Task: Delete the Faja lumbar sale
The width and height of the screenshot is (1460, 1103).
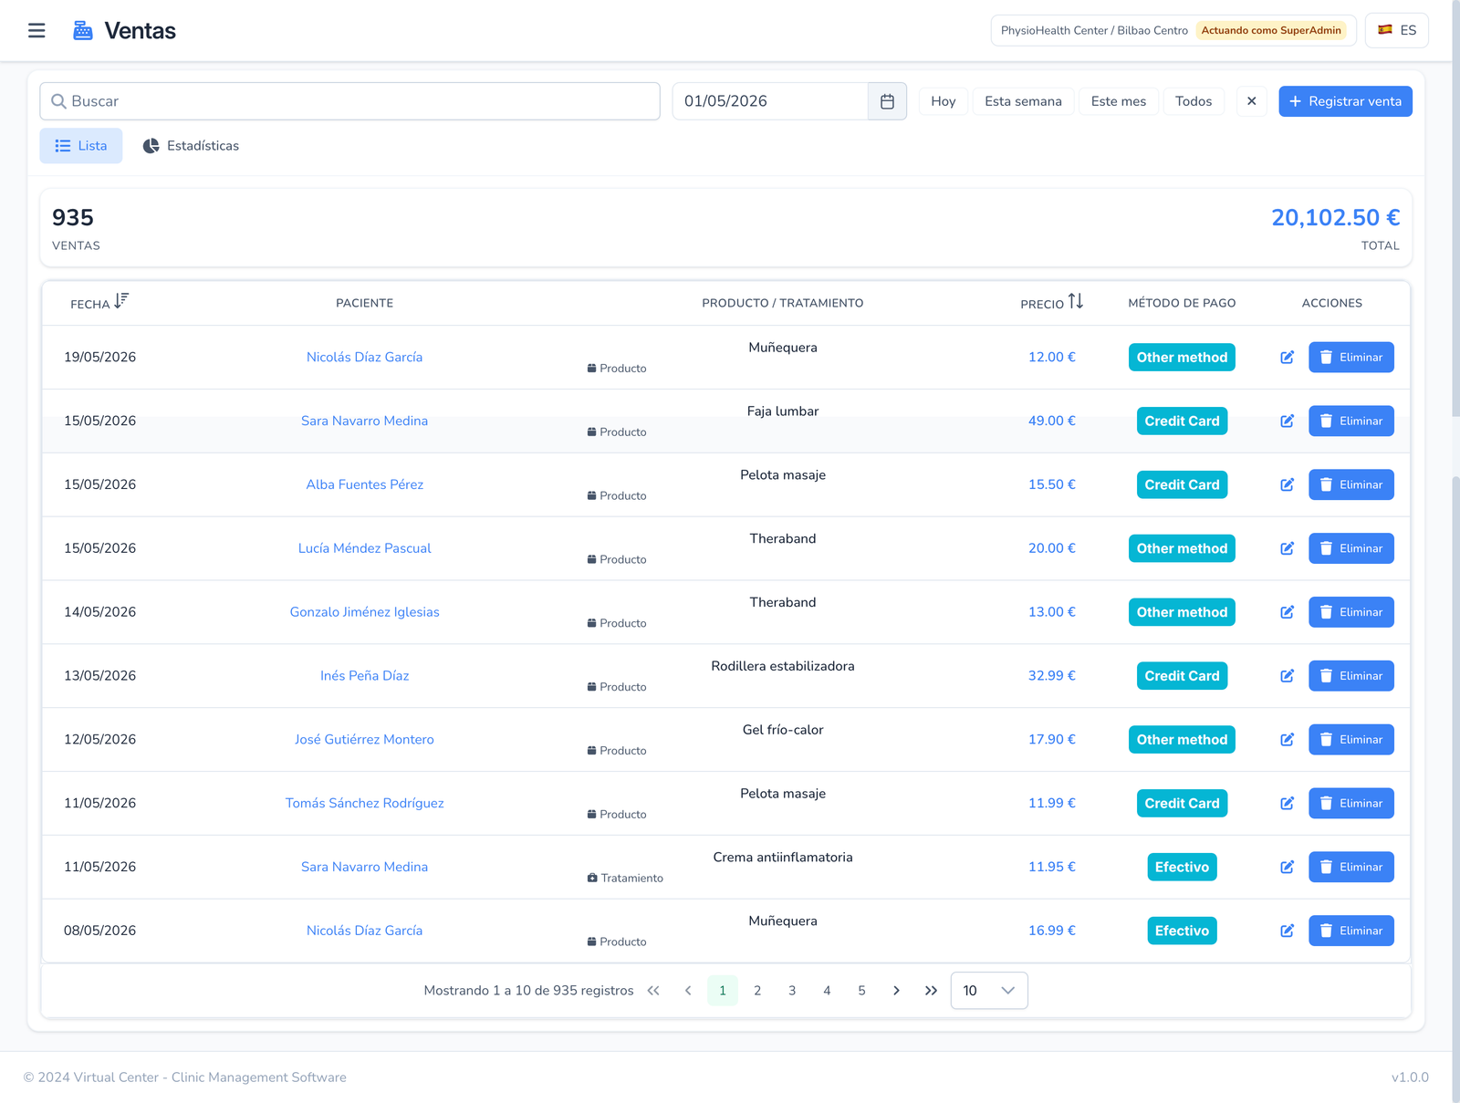Action: [x=1350, y=421]
